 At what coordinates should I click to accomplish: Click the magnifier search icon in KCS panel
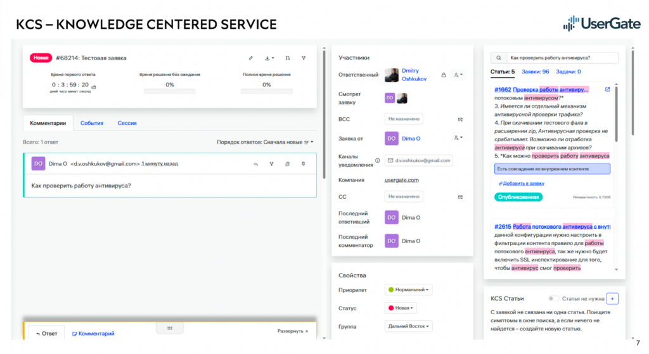tap(499, 58)
